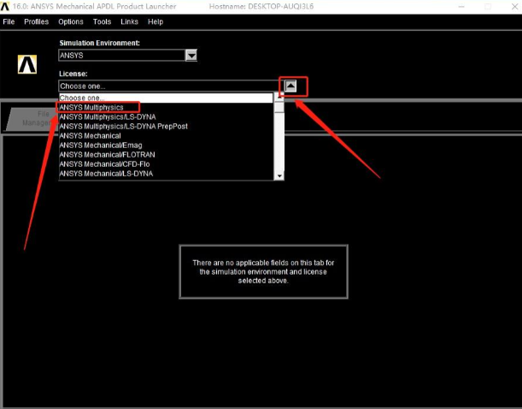Image resolution: width=522 pixels, height=409 pixels.
Task: Select the highlighted 'Choose one...' list entry
Action: (x=166, y=98)
